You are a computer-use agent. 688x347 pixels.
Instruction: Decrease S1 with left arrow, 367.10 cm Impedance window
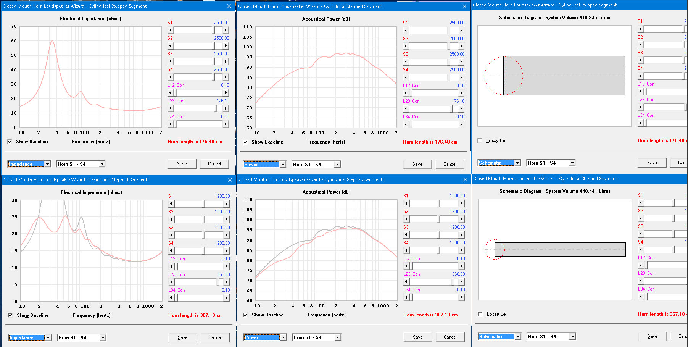coord(171,204)
